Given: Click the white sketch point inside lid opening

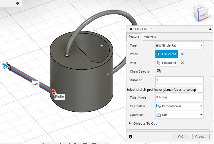Looking at the screenshot, I should (102, 45).
